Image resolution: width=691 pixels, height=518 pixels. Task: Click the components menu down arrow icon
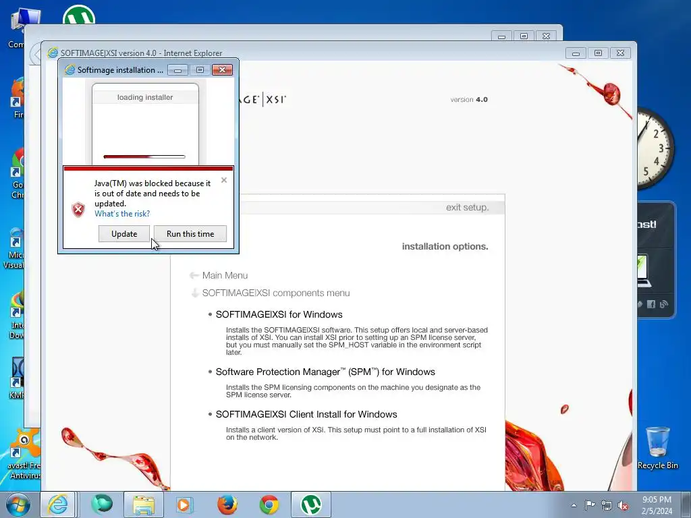[195, 293]
